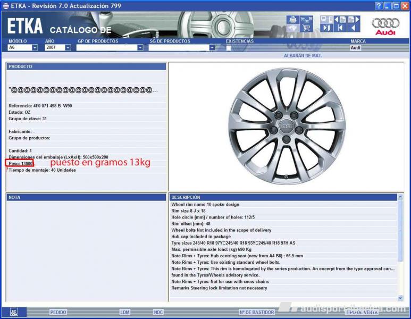Viewport: 411px width, 319px height.
Task: Click the Nº de Bastidor button
Action: pos(256,312)
